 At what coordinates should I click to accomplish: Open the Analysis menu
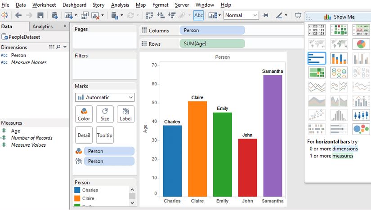pyautogui.click(x=120, y=5)
